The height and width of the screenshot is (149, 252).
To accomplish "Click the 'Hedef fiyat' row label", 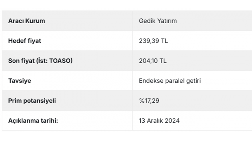I will [25, 41].
